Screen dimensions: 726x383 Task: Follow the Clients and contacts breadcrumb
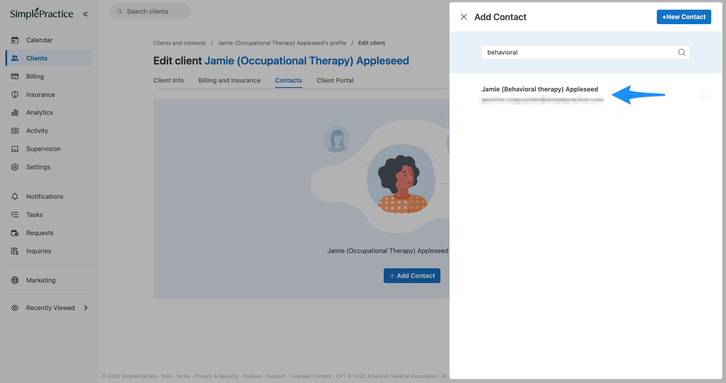[180, 43]
